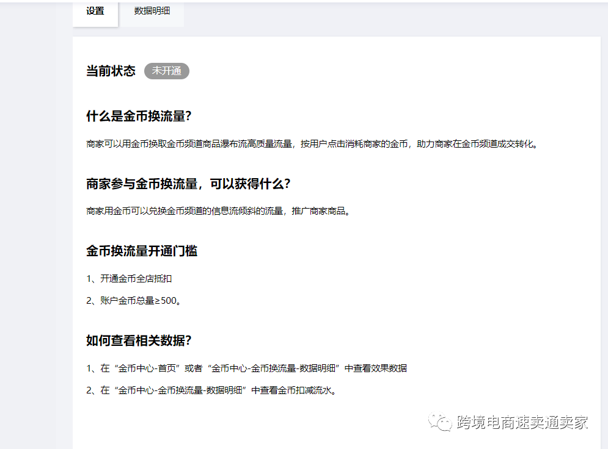This screenshot has width=608, height=449.
Task: Click the heading 什么是金币换流量?
Action: tap(139, 116)
